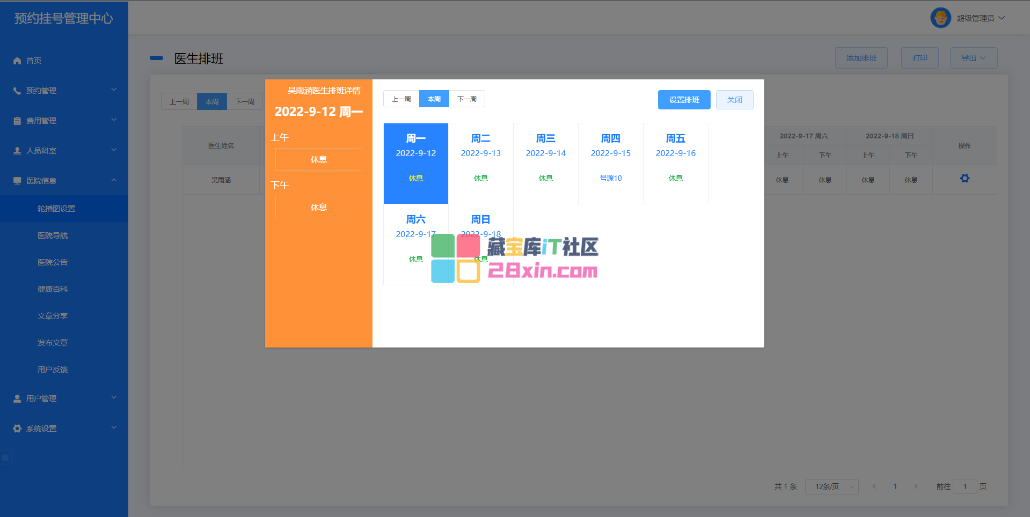The image size is (1030, 517).
Task: Click the gear icon for 系统设置
Action: tap(17, 429)
